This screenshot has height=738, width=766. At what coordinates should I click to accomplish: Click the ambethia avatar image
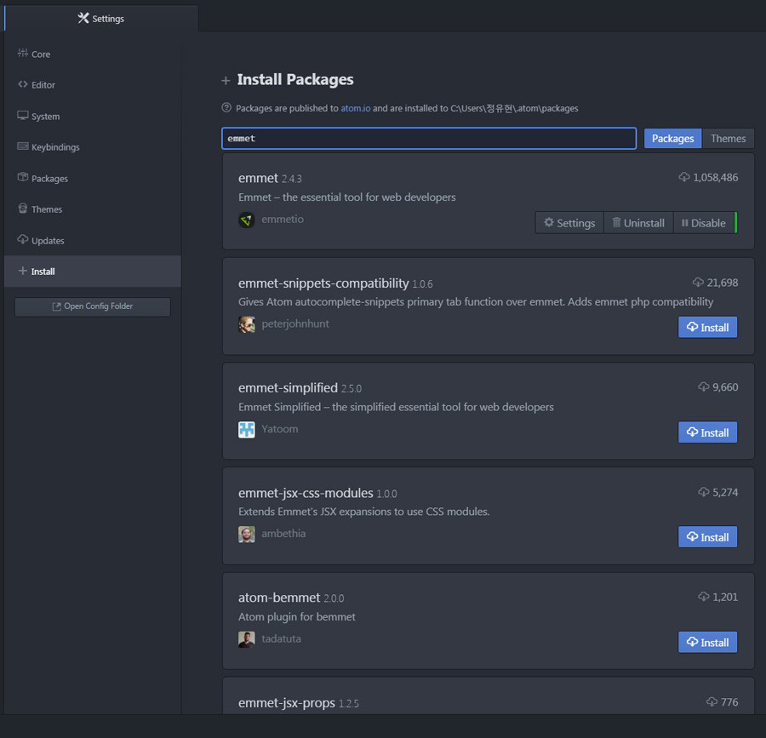coord(247,534)
